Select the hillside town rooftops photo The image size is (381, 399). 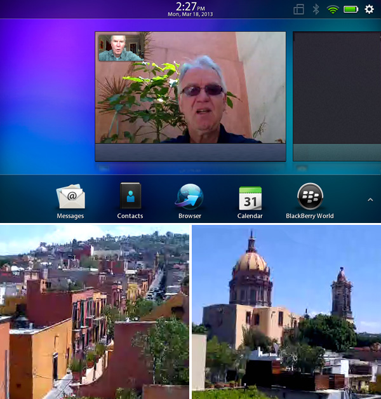[x=94, y=311]
